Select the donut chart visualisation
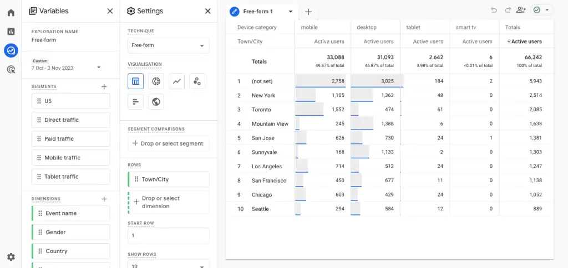568x268 pixels. 156,81
